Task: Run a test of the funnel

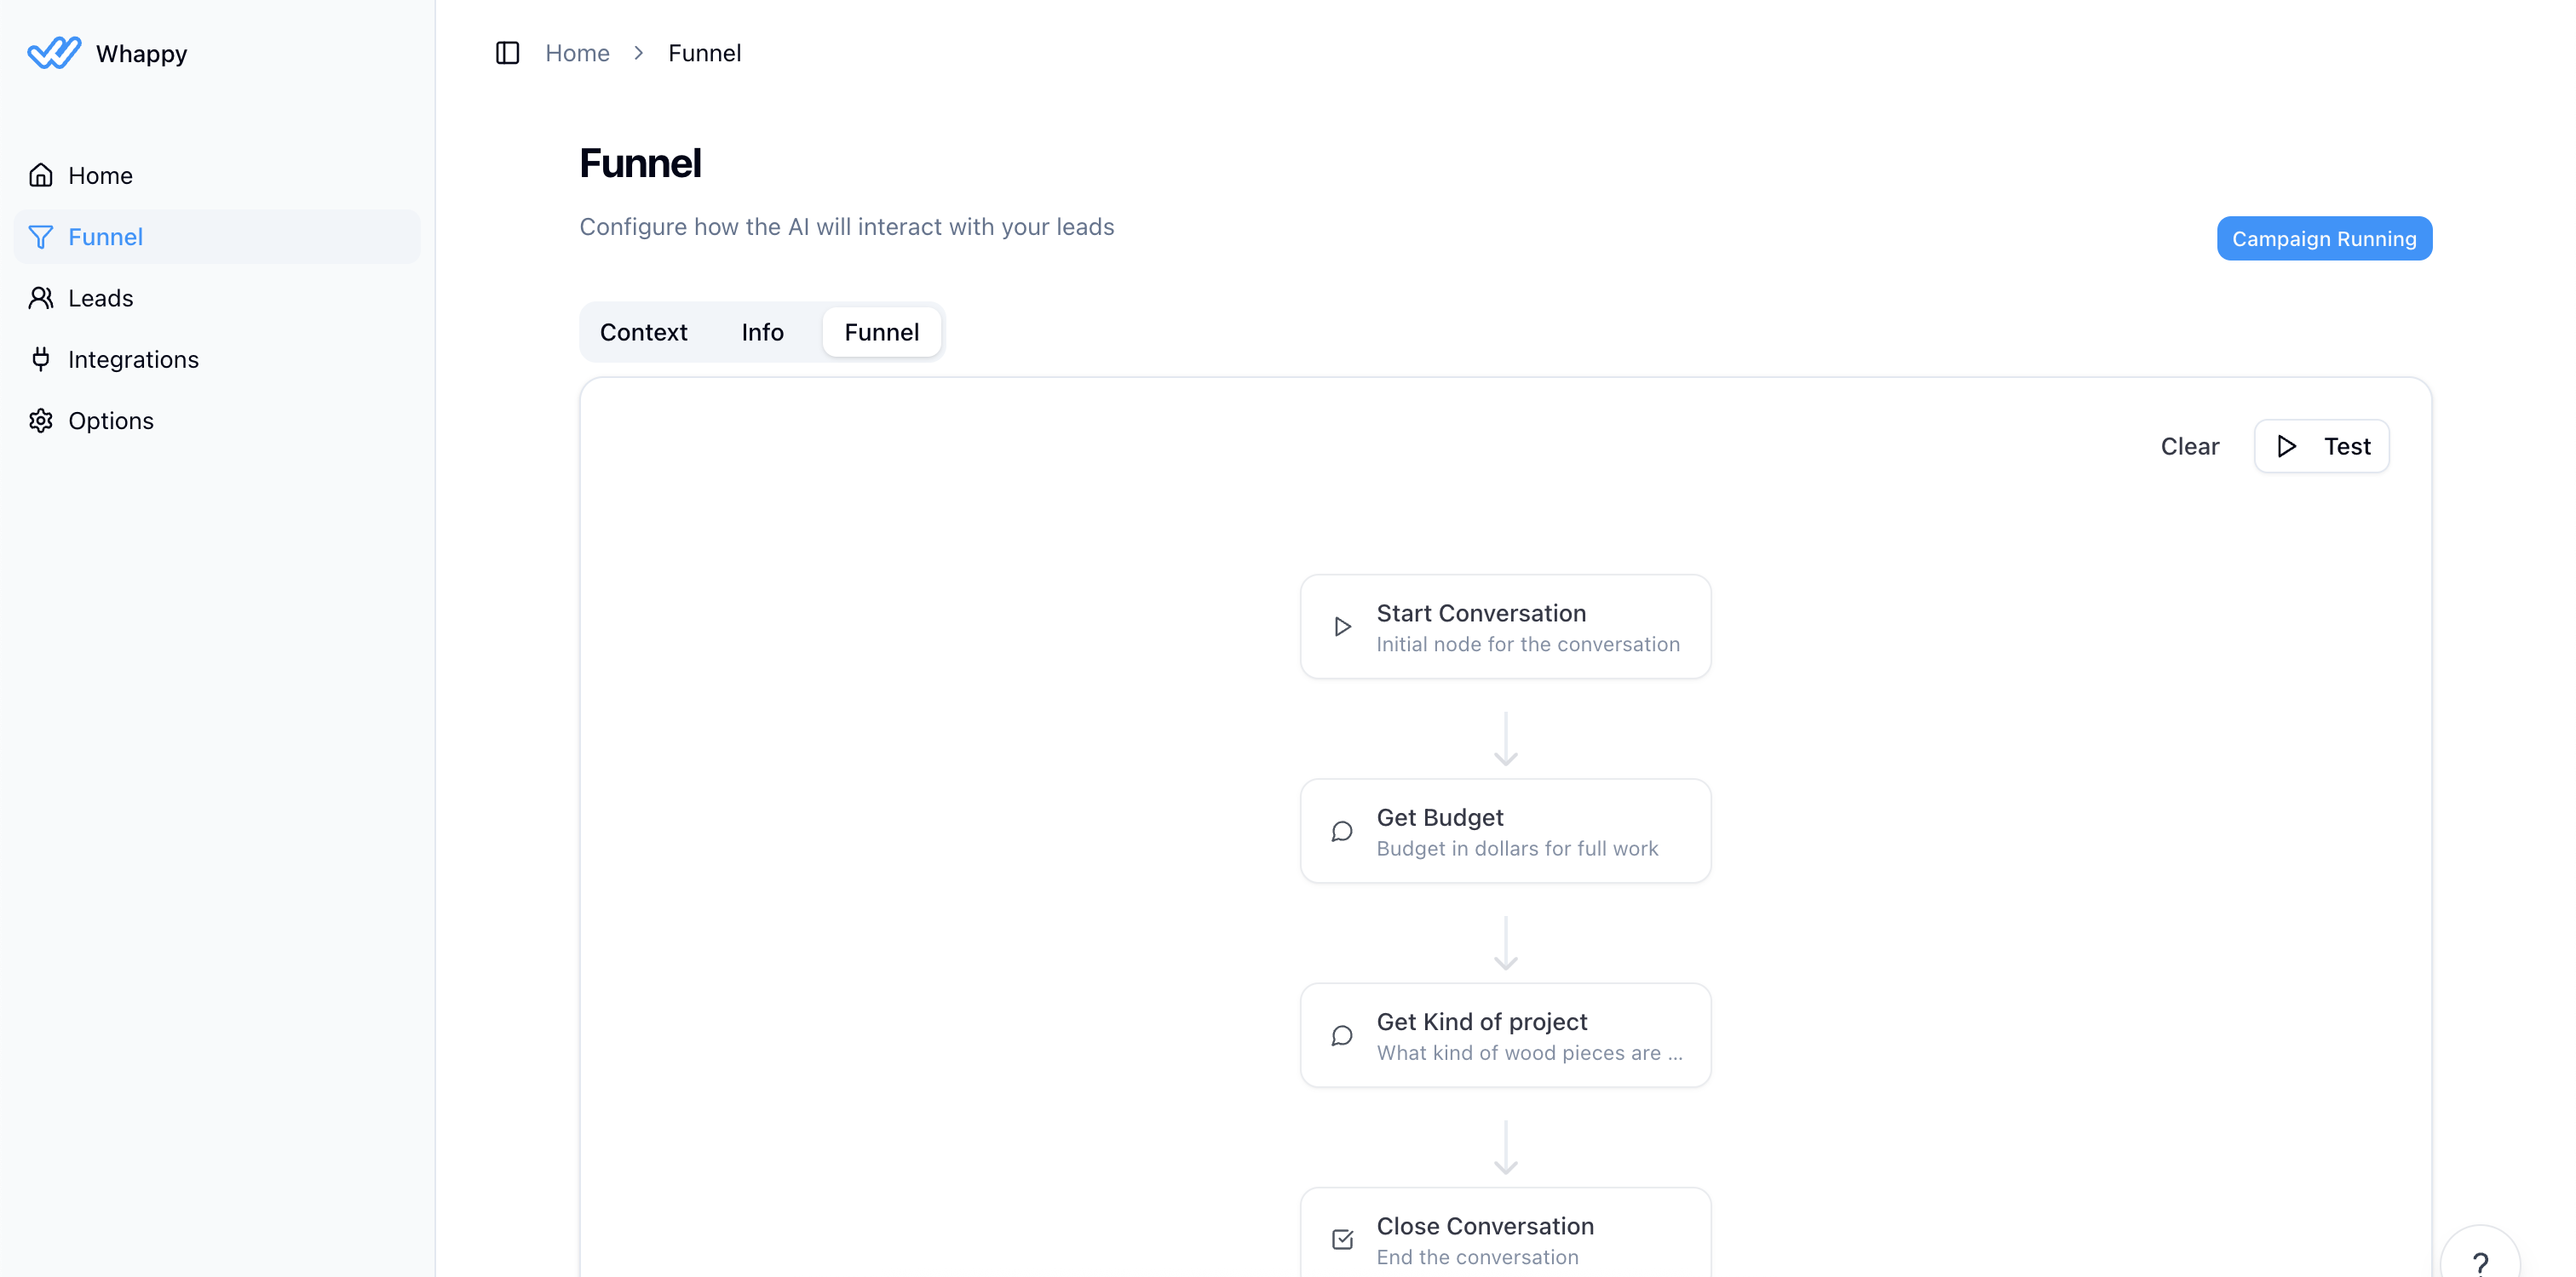Action: tap(2321, 445)
